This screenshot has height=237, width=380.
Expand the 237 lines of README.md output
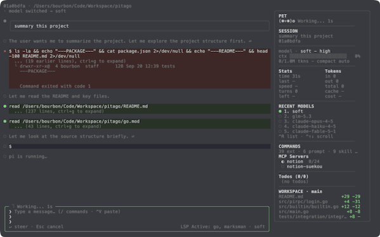[59, 112]
